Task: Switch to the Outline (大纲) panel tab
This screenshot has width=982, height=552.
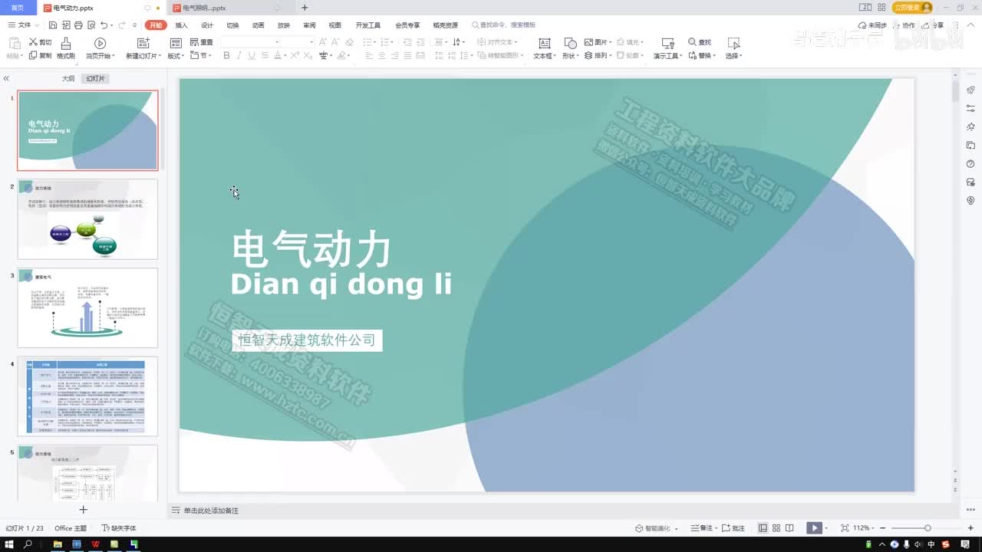Action: click(x=68, y=79)
